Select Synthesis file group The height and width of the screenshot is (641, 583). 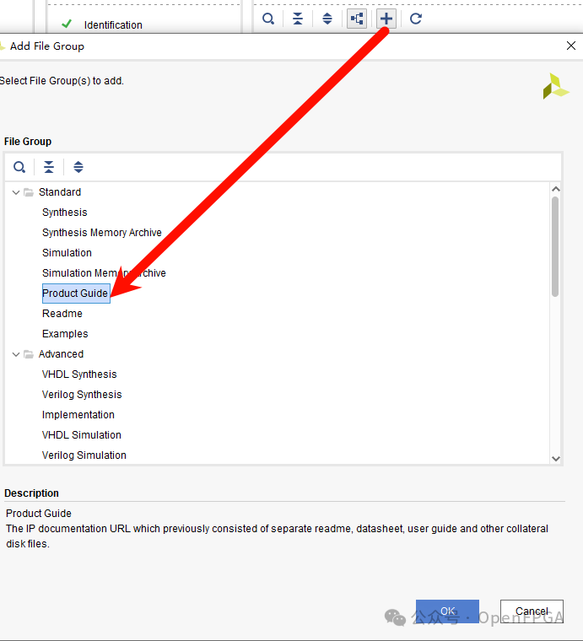click(65, 213)
